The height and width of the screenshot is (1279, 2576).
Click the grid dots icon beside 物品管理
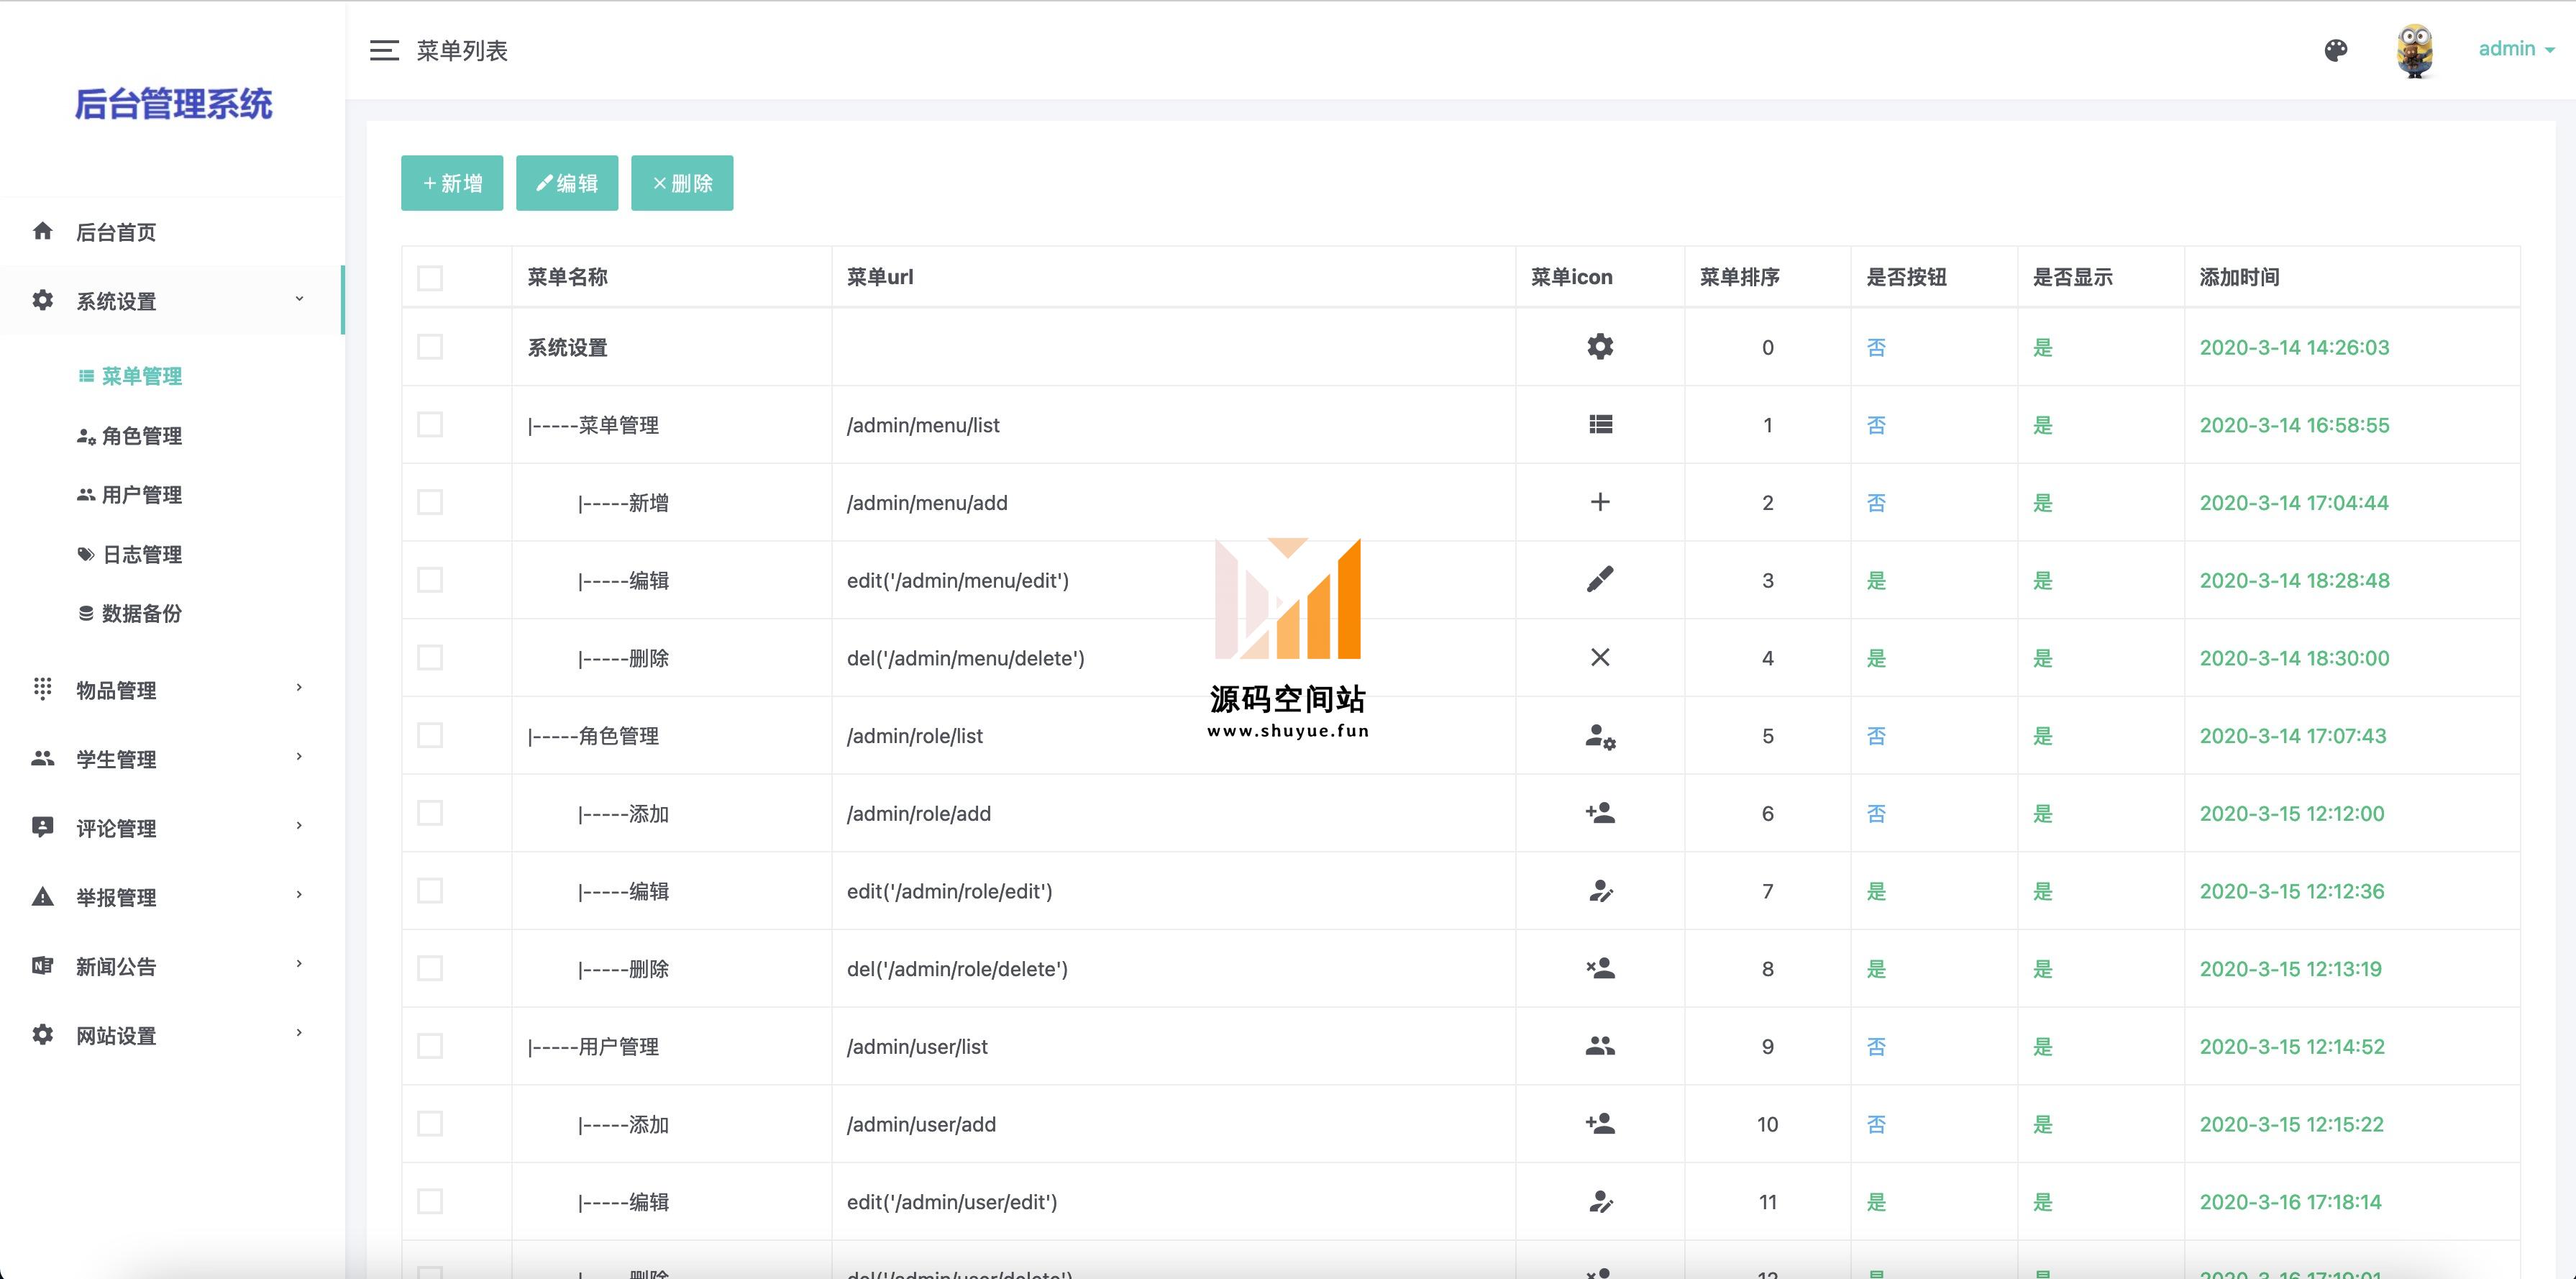(x=42, y=689)
